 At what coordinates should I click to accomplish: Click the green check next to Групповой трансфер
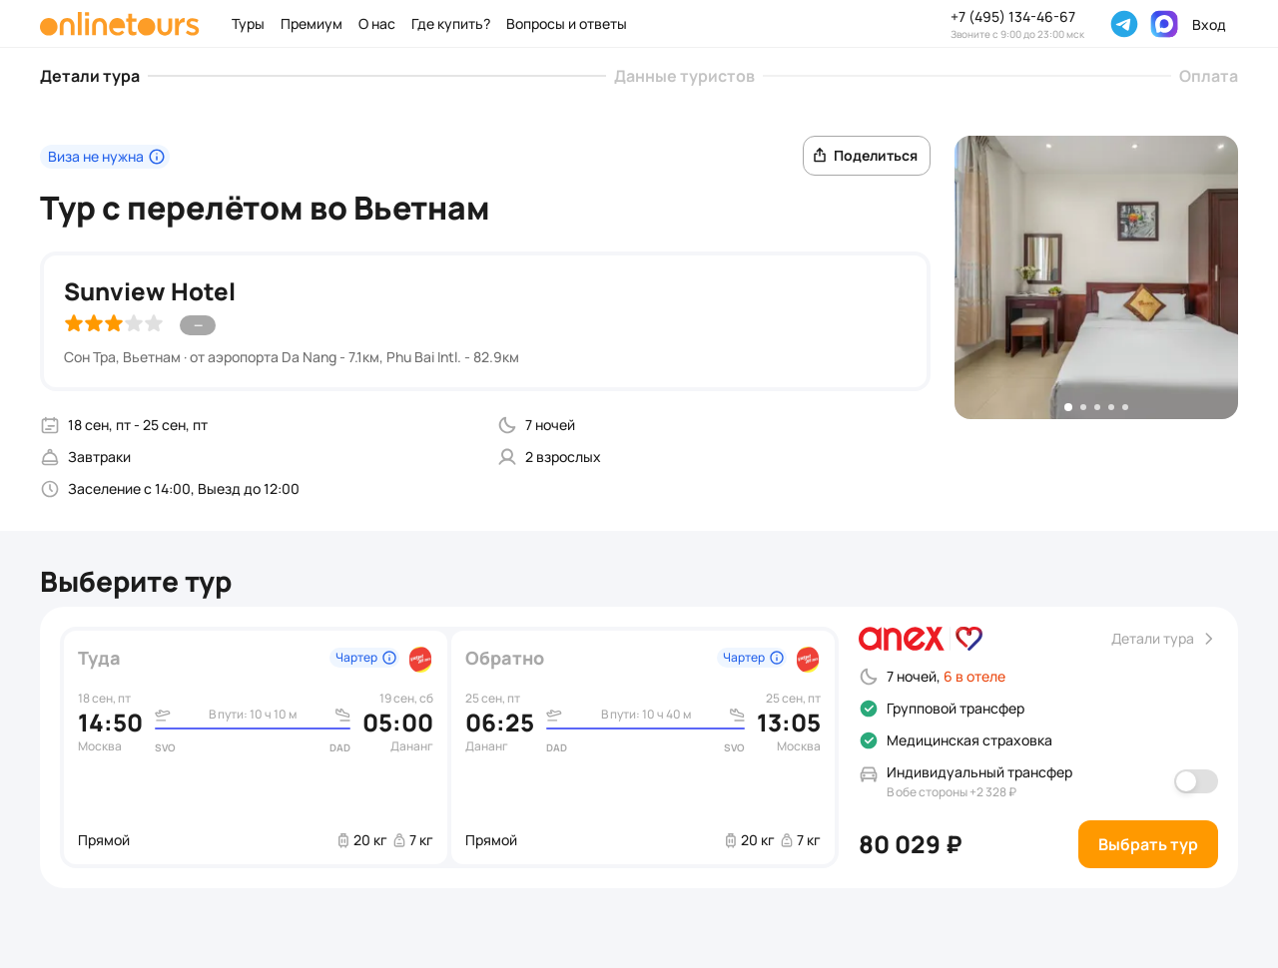(x=869, y=709)
